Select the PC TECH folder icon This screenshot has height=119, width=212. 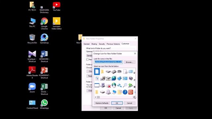[32, 6]
